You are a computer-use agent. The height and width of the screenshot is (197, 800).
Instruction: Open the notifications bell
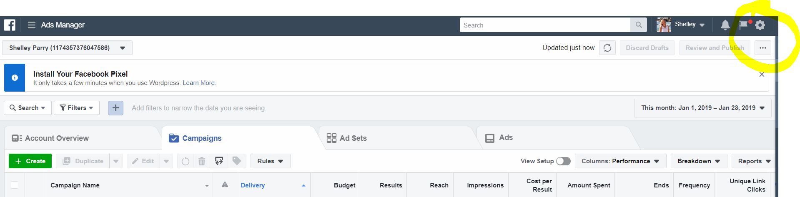pos(725,25)
